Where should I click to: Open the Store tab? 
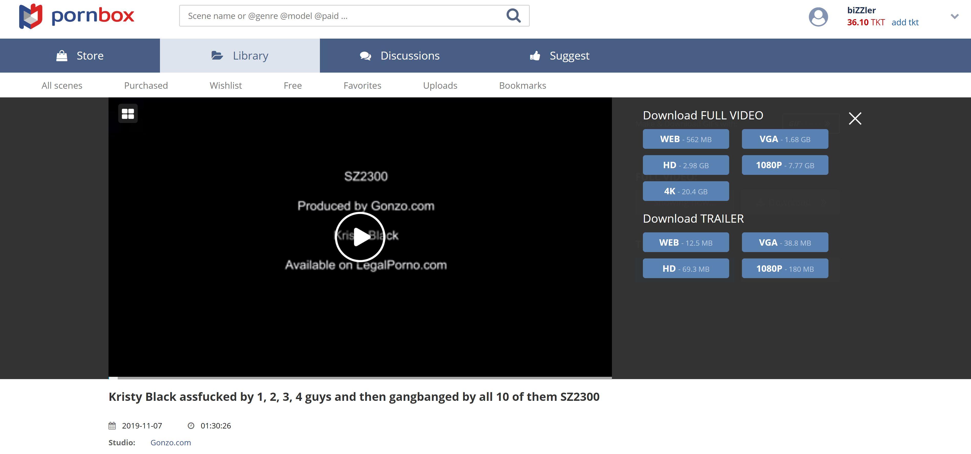80,56
